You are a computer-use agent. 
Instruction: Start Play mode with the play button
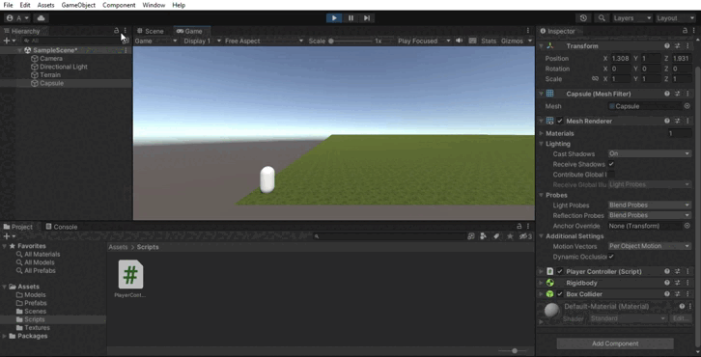click(334, 18)
